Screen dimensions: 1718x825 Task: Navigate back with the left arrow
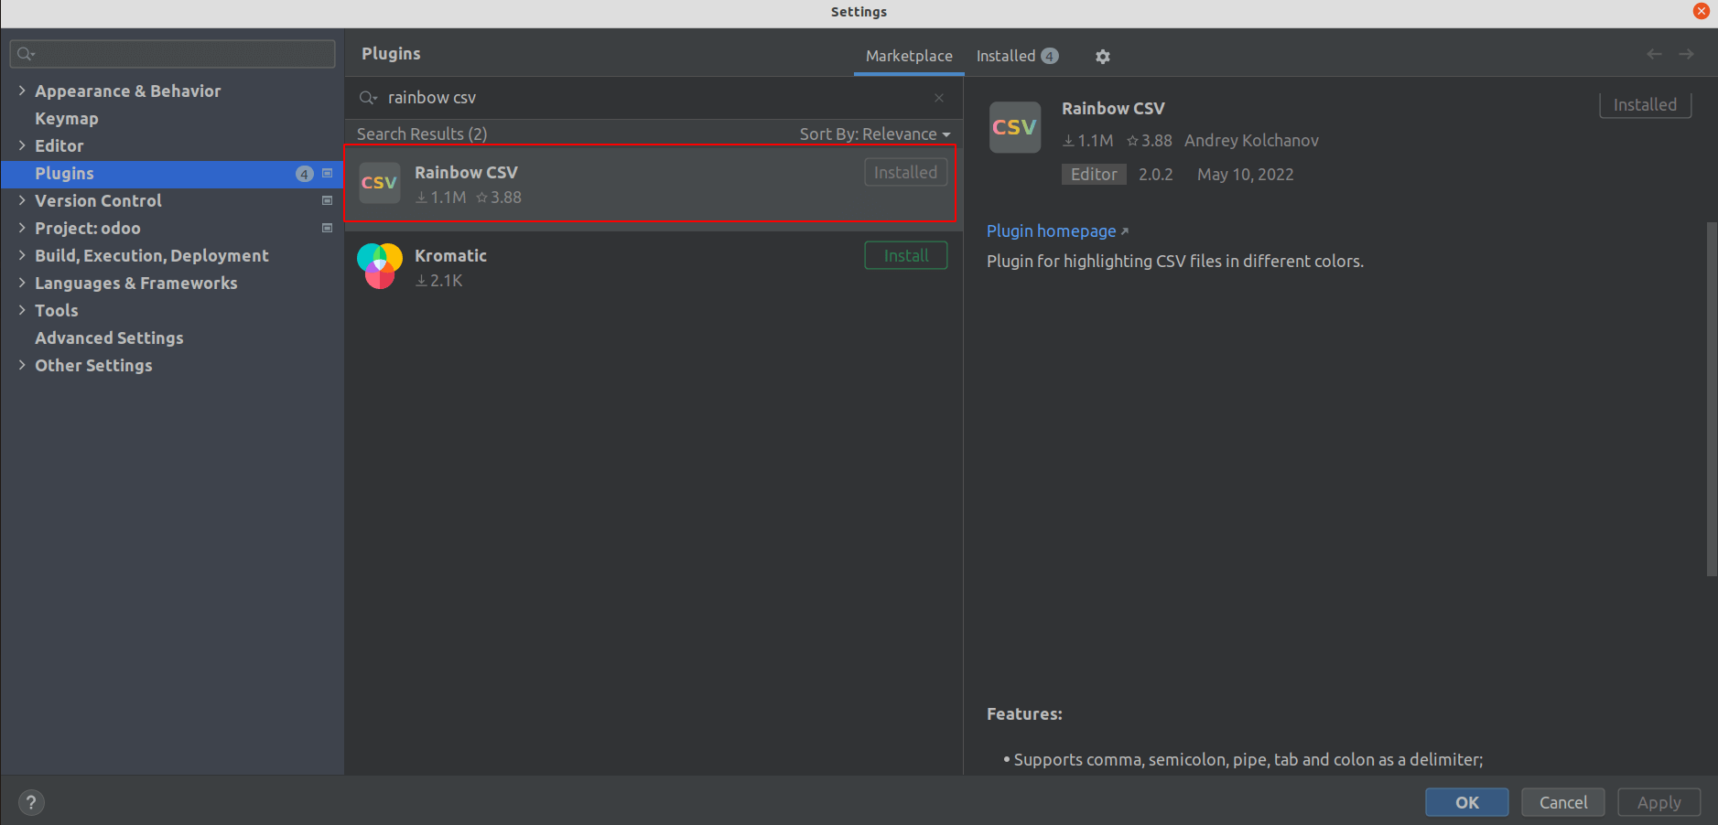[x=1654, y=54]
